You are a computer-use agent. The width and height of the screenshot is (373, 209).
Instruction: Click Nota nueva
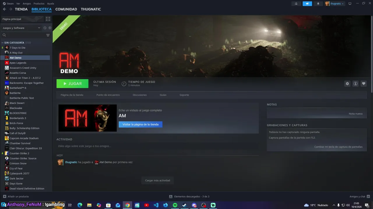click(x=356, y=113)
